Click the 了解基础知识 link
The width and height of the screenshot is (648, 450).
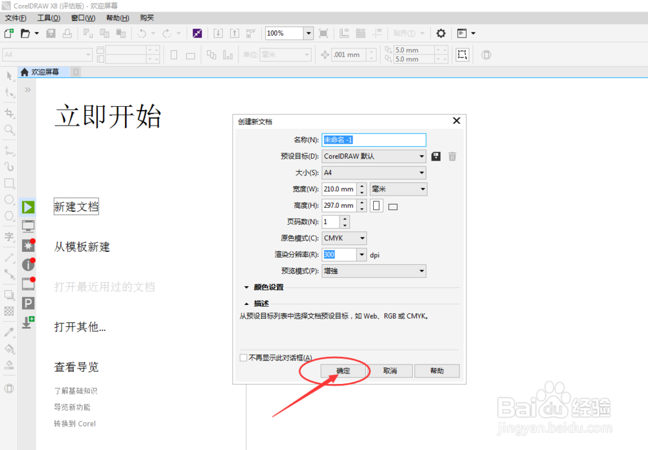coord(76,390)
